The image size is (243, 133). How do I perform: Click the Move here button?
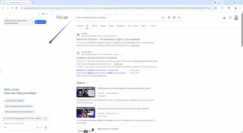(x=40, y=22)
